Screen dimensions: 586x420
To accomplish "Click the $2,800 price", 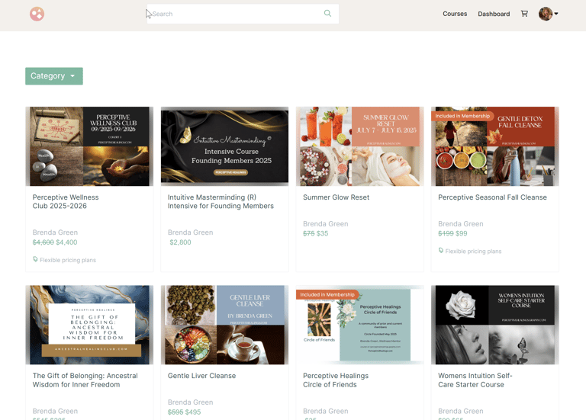I will point(180,242).
